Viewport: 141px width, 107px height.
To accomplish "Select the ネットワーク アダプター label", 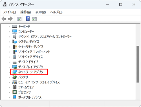I will point(32,72).
